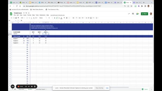Viewport: 162px width, 91px height.
Task: Click the undo arrow in the Sheets toolbar
Action: point(12,18)
